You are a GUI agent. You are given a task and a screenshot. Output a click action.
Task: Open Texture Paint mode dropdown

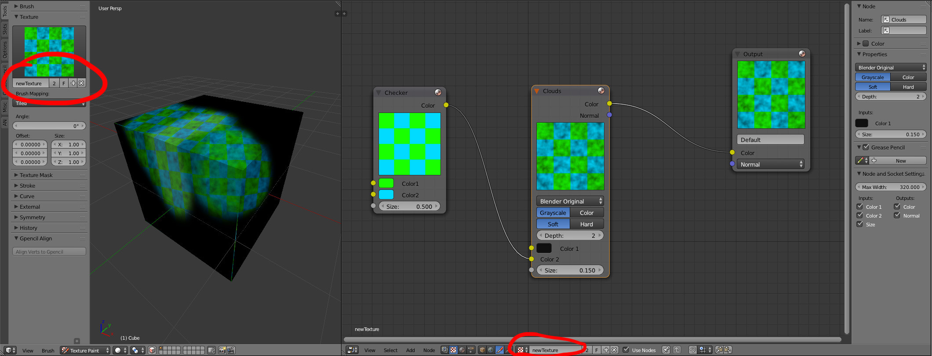(x=85, y=350)
